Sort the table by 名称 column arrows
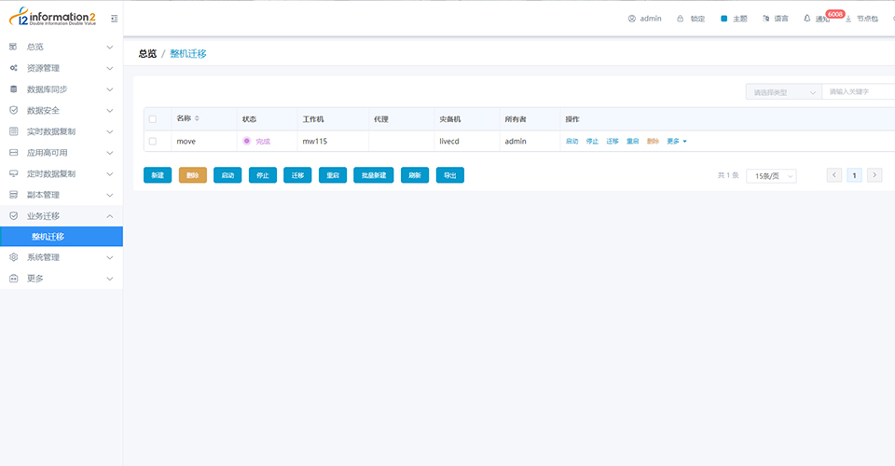Viewport: 895px width, 466px height. coord(197,119)
